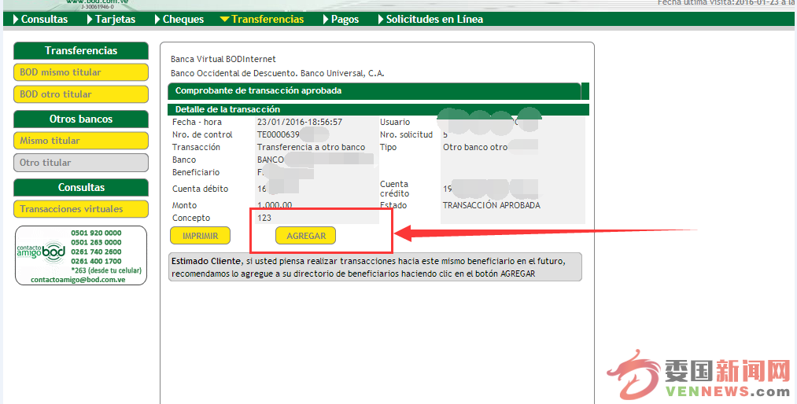
Task: Click the contactoamigo@bod.com.ve email address
Action: tap(78, 280)
